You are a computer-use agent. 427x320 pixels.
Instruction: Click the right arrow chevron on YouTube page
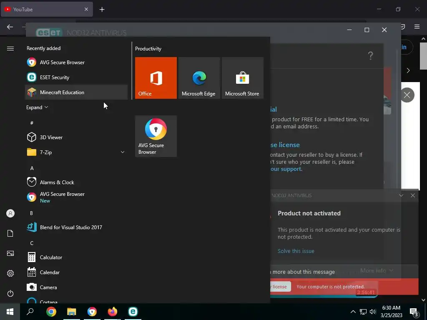tap(408, 70)
